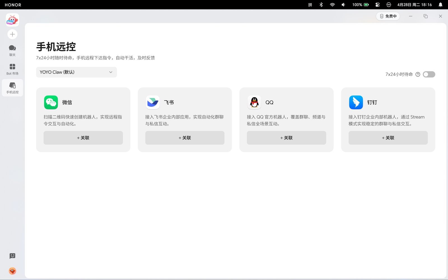Show help for 7x24小时待命
The image size is (448, 280).
pyautogui.click(x=418, y=74)
